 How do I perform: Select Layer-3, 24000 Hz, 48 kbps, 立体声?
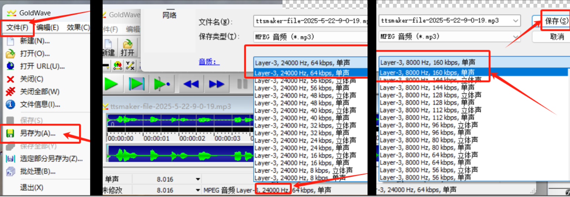305,96
